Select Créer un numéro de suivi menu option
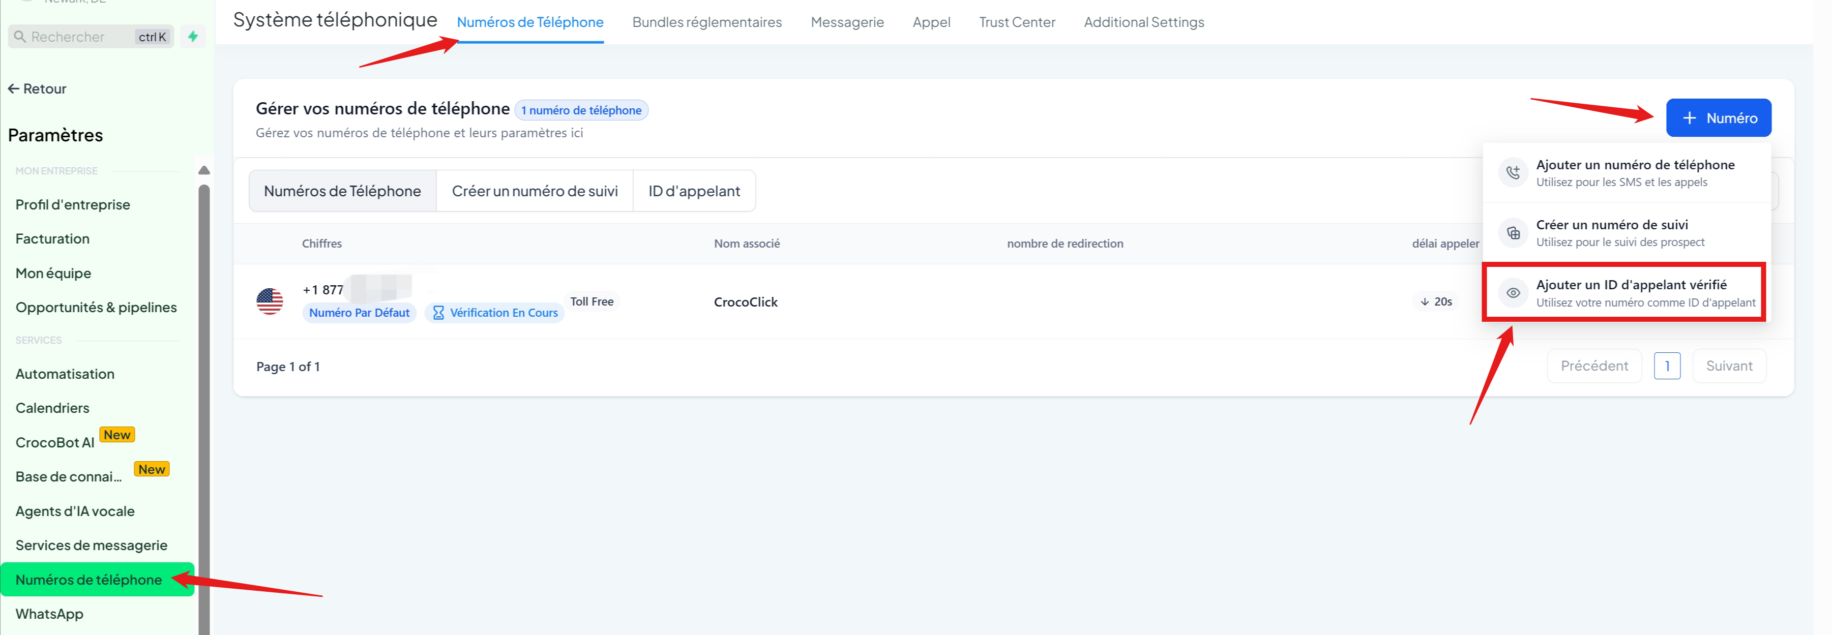Viewport: 1832px width, 635px height. (x=1626, y=232)
